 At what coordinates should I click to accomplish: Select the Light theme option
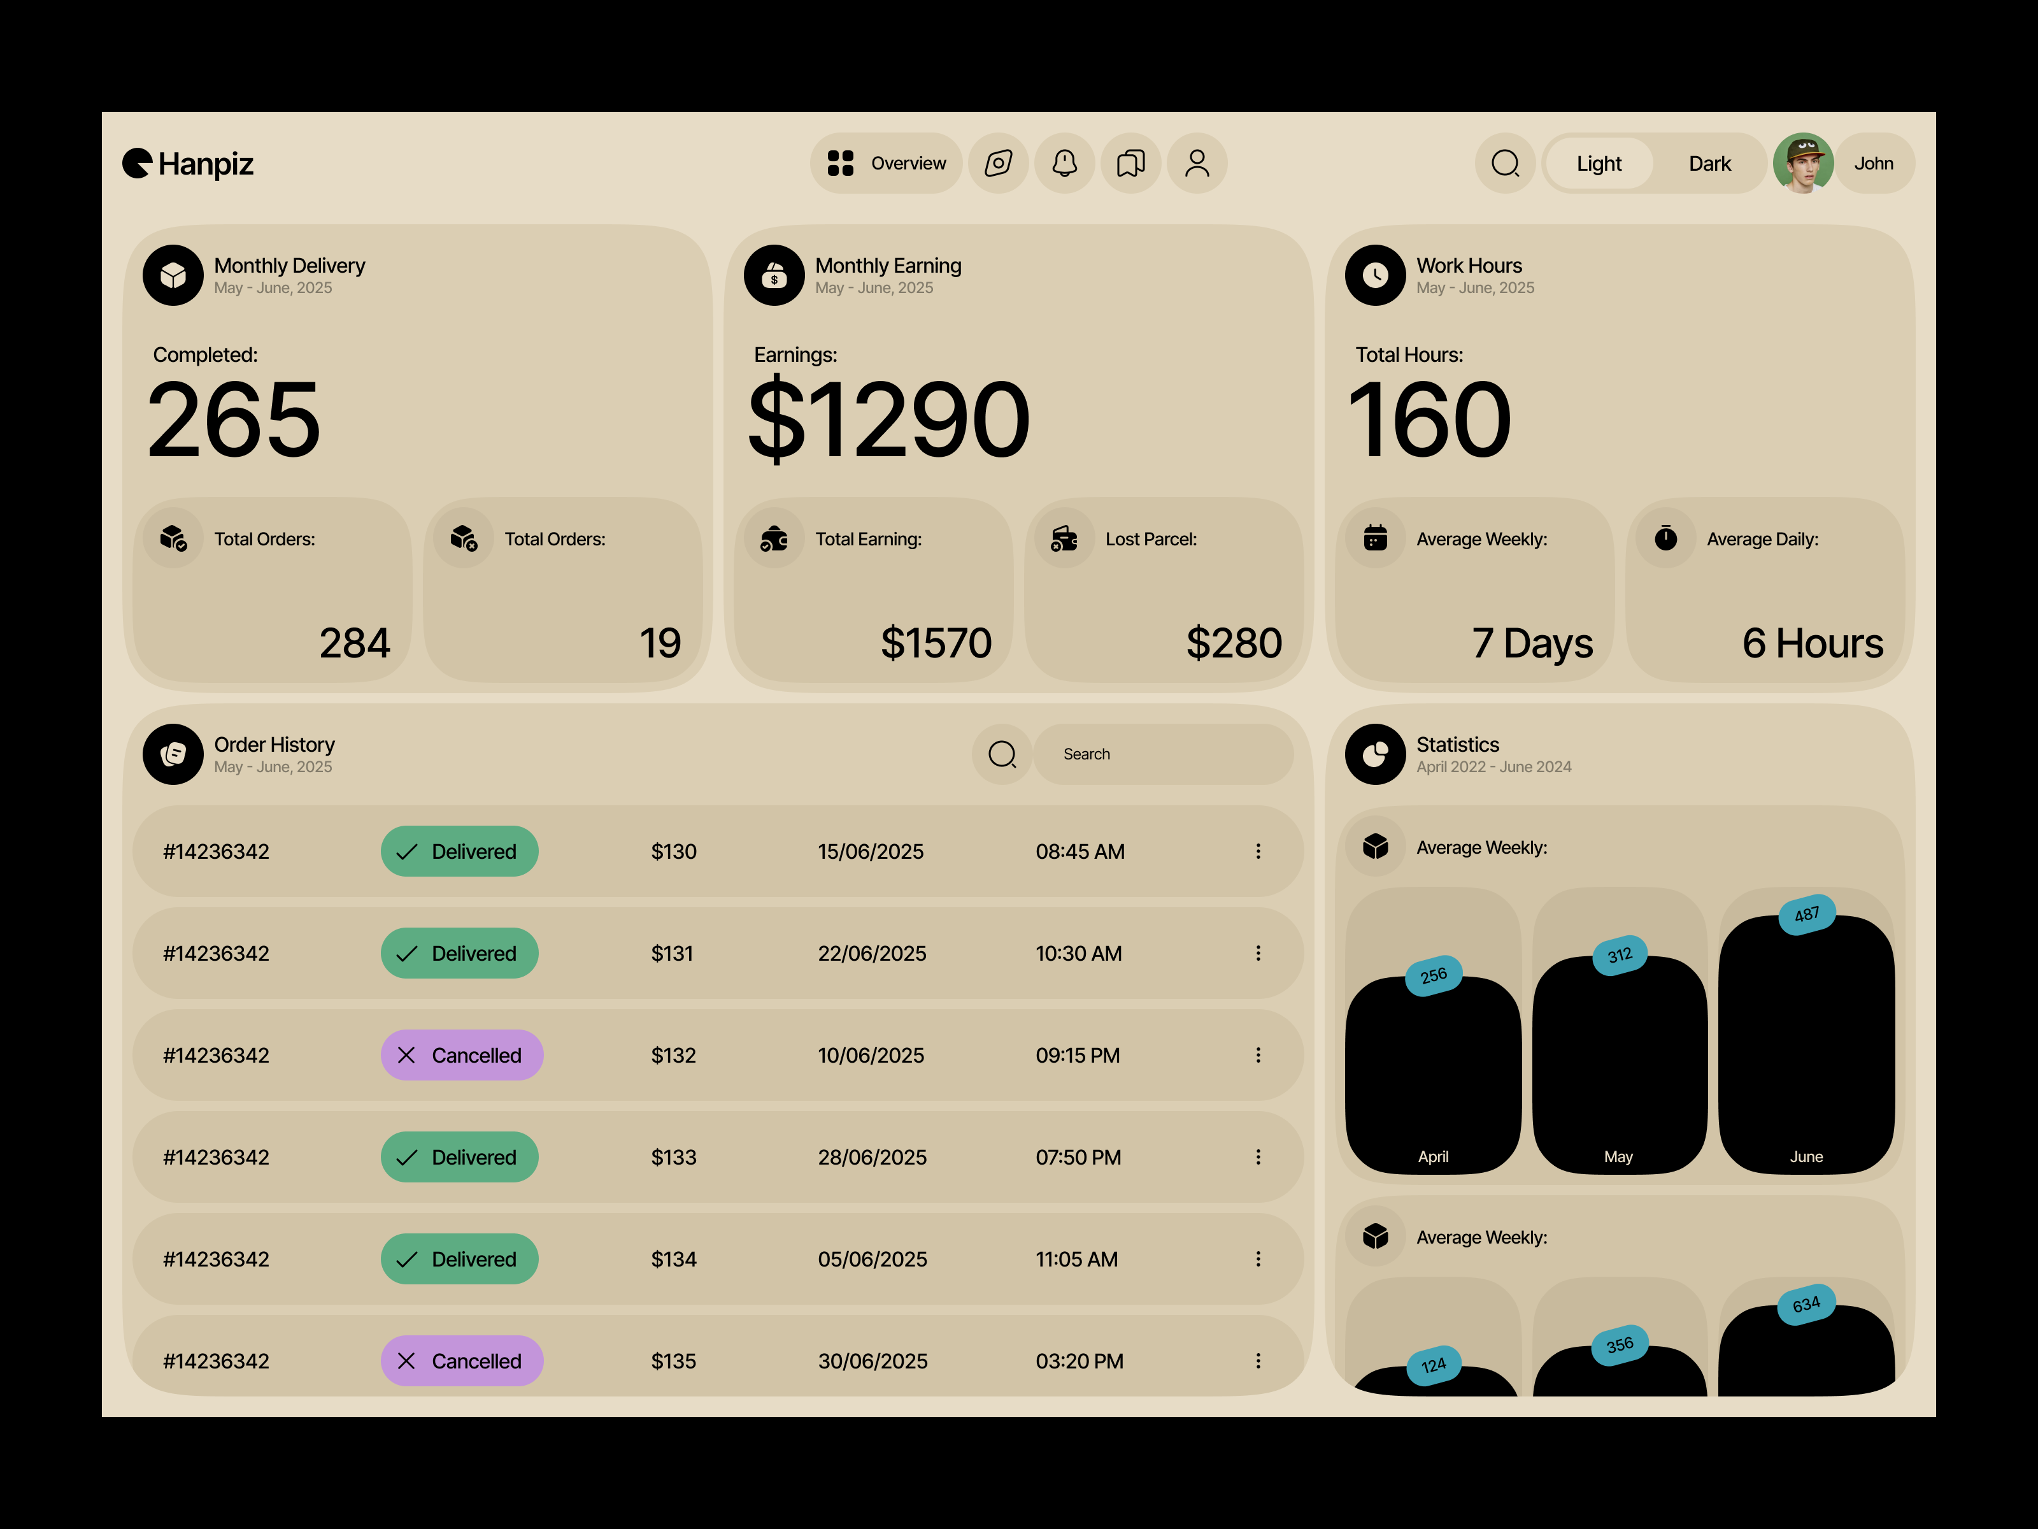[x=1599, y=163]
